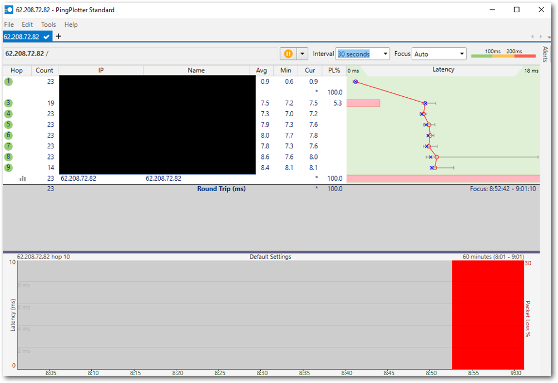Click the 62.208.72.82 hop 10 graph title
The image size is (558, 383).
click(43, 257)
